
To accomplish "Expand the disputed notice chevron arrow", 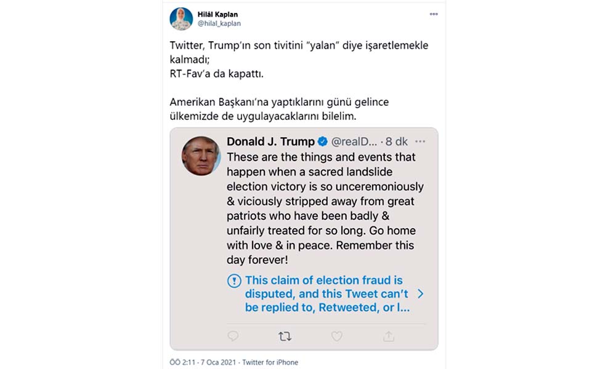I will click(x=420, y=294).
